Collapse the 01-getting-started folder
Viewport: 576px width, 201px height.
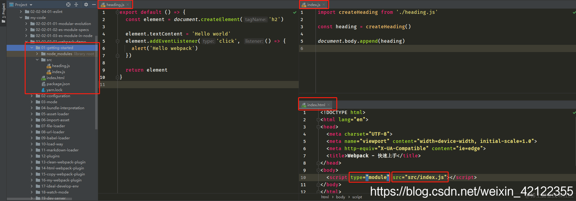pyautogui.click(x=32, y=48)
